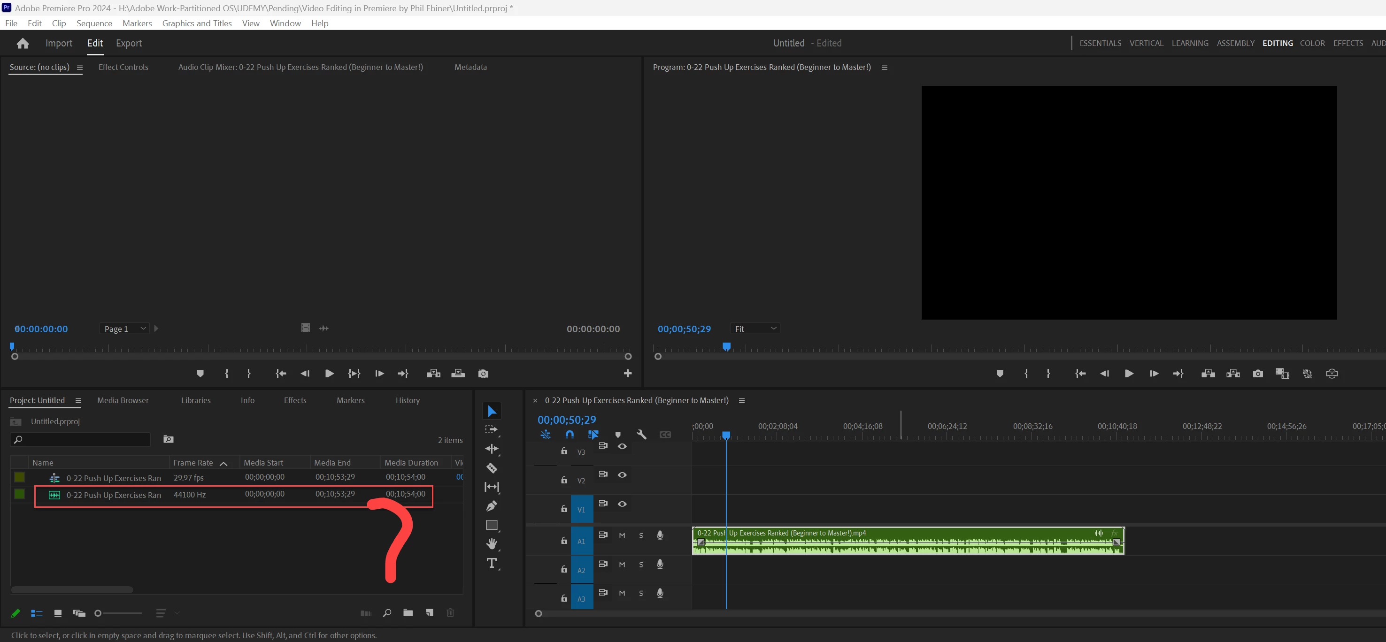
Task: Open the Sequence menu
Action: click(94, 23)
